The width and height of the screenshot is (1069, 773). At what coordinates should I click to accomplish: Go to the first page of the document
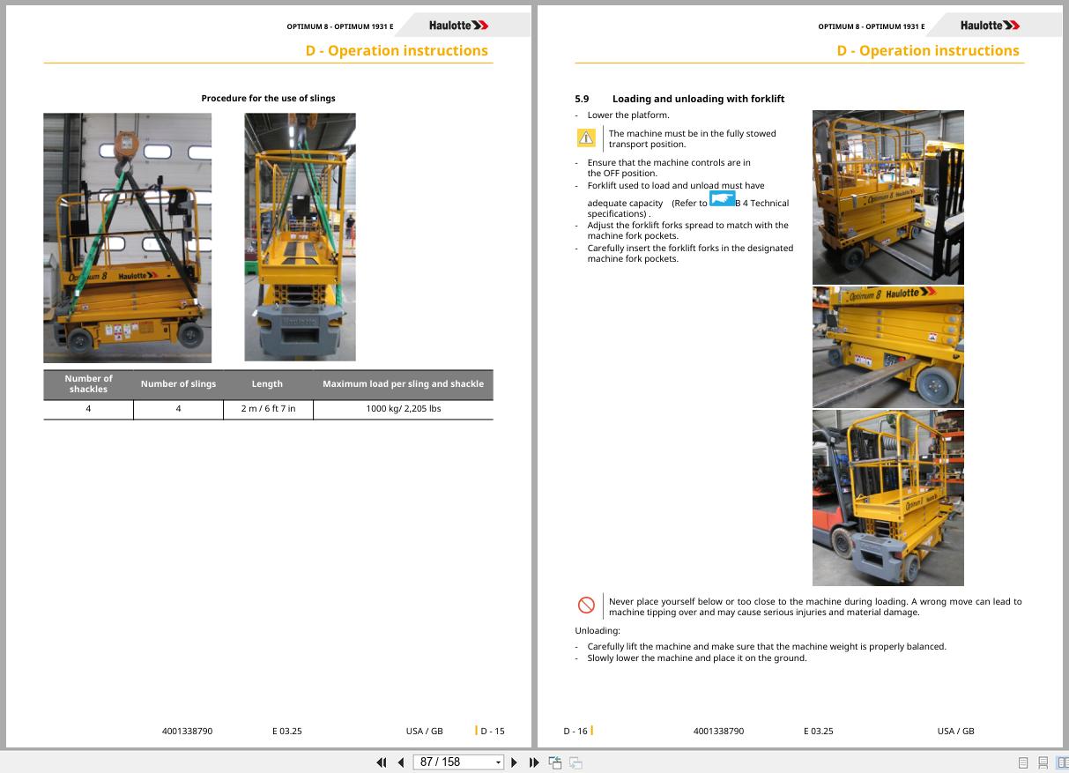pyautogui.click(x=381, y=762)
